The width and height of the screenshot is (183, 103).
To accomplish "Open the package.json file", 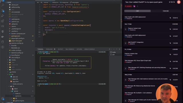I will tap(16, 36).
